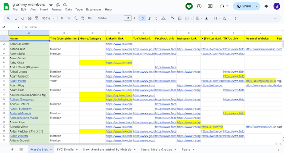Click the merge cells icon
The image size is (284, 153).
tap(187, 18)
